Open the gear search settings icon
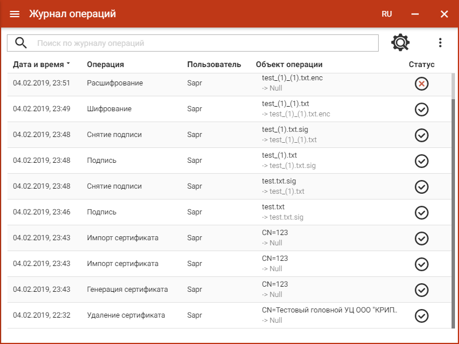The width and height of the screenshot is (459, 344). (x=400, y=42)
